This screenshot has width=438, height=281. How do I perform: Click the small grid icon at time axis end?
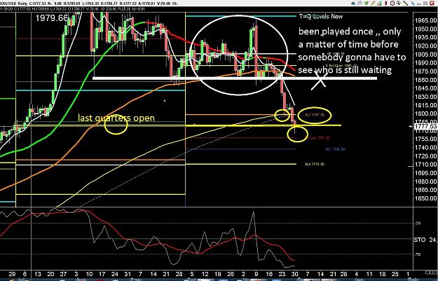(431, 273)
